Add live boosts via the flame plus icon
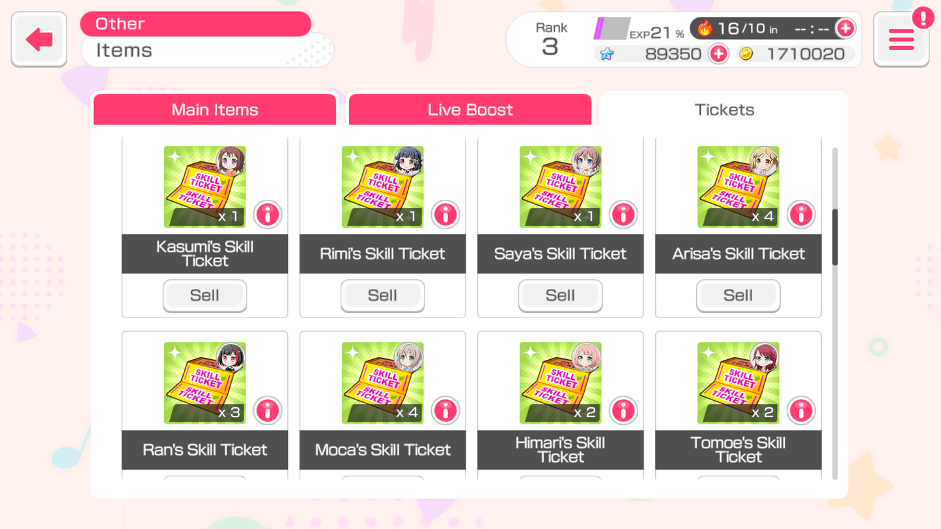The width and height of the screenshot is (941, 529). click(846, 28)
